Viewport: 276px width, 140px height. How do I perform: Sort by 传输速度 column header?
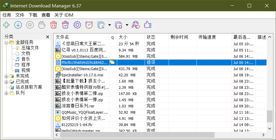[x=214, y=37]
